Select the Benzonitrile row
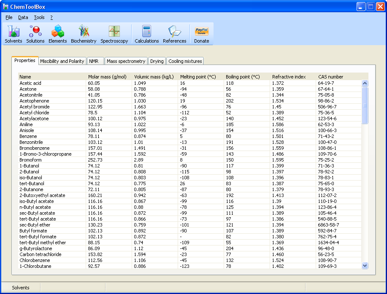This screenshot has width=387, height=294. pos(190,142)
